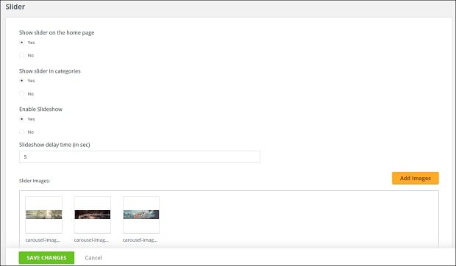Open the first slider image thumbnail
Screen dimensions: 456x266
pos(43,215)
